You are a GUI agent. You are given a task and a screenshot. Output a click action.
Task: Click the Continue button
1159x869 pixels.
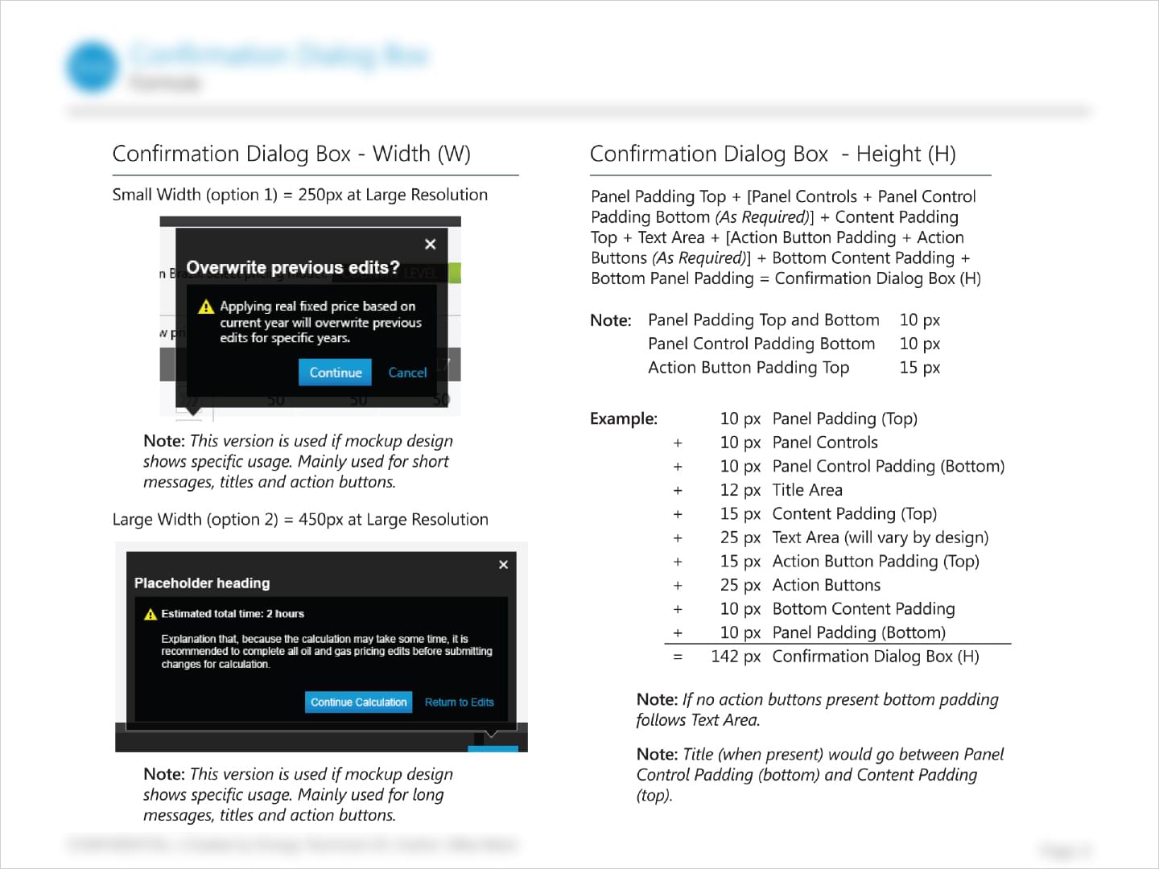(x=336, y=373)
